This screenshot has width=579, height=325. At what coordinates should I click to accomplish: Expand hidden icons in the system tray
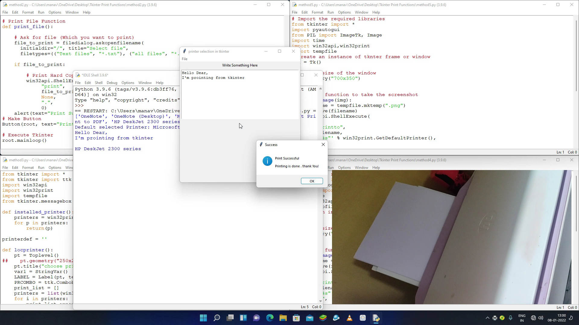(488, 318)
